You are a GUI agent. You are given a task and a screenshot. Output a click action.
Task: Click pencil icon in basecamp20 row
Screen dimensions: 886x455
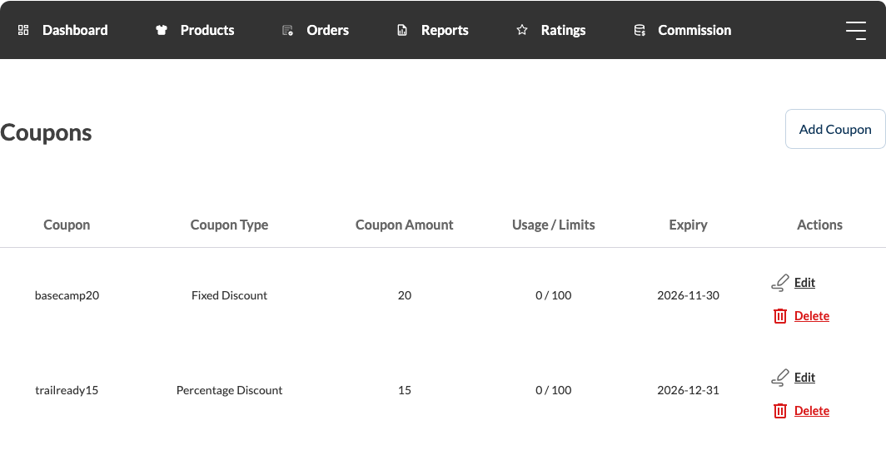pos(779,282)
